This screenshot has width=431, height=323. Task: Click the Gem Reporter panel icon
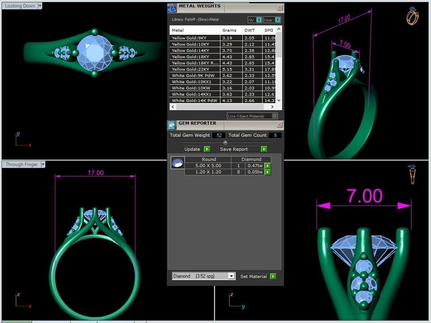click(172, 125)
